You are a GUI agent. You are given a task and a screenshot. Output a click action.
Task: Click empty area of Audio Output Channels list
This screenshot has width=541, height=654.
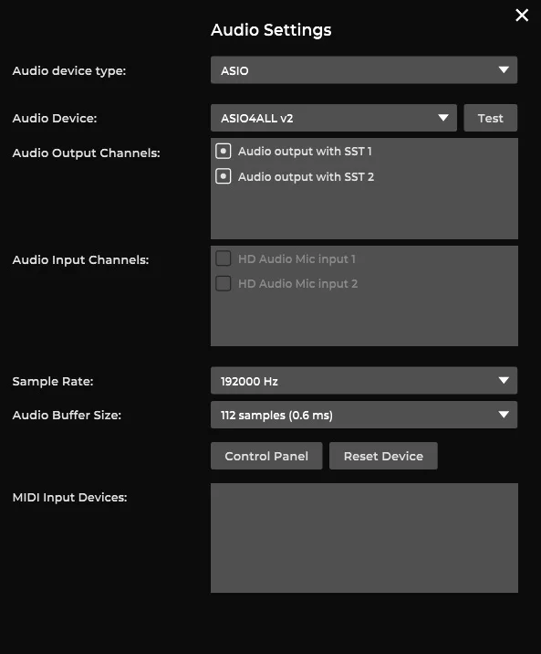click(364, 213)
